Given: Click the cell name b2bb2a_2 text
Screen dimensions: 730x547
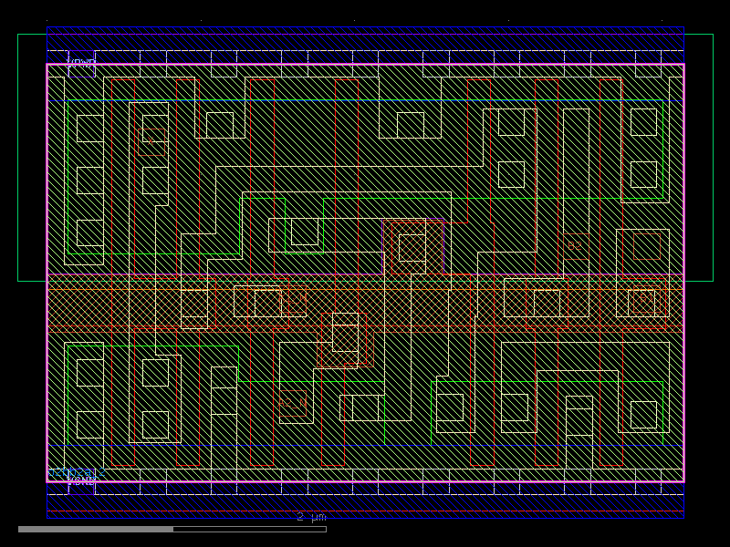Looking at the screenshot, I should (76, 472).
